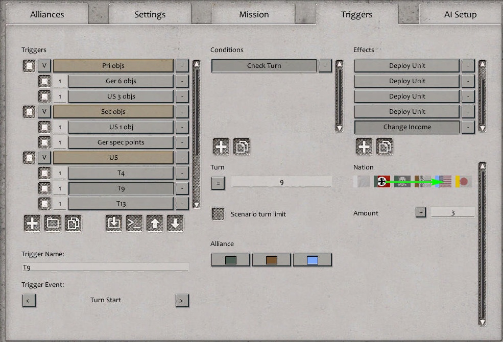This screenshot has width=503, height=342.
Task: Switch to the Alliances tab
Action: tap(47, 14)
